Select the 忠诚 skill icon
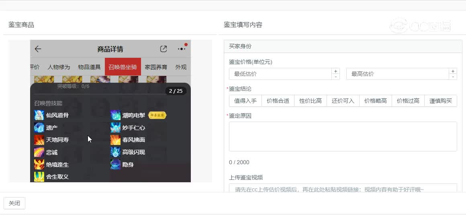The height and width of the screenshot is (216, 466). pos(39,152)
